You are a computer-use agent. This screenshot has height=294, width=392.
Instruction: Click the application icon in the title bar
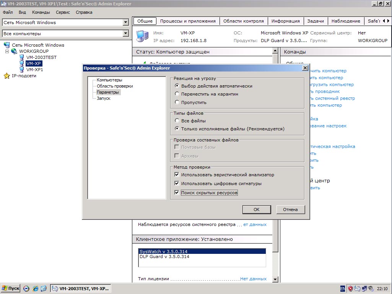point(3,4)
